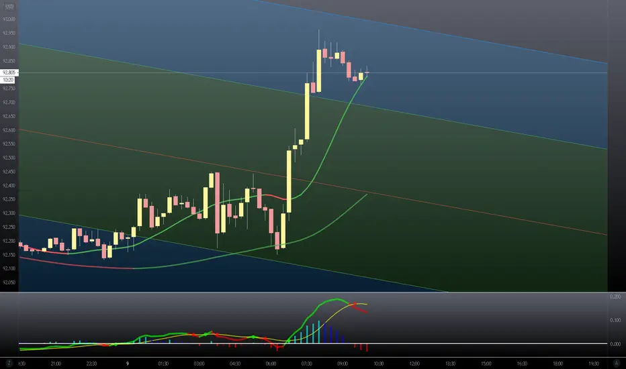This screenshot has height=369, width=626.
Task: Click the 93.000 price axis label
Action: (x=9, y=19)
